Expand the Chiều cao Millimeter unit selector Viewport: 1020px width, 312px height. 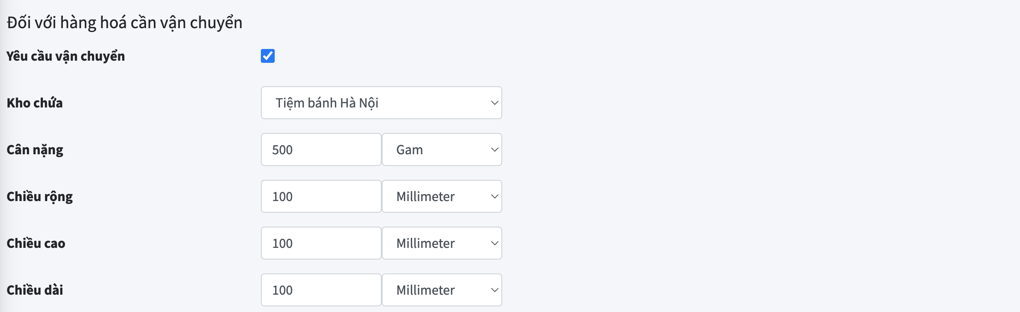pos(442,243)
